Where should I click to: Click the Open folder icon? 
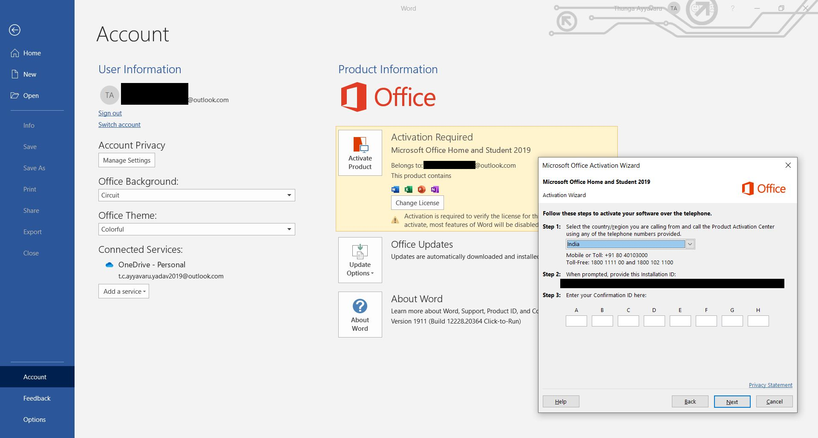[15, 95]
